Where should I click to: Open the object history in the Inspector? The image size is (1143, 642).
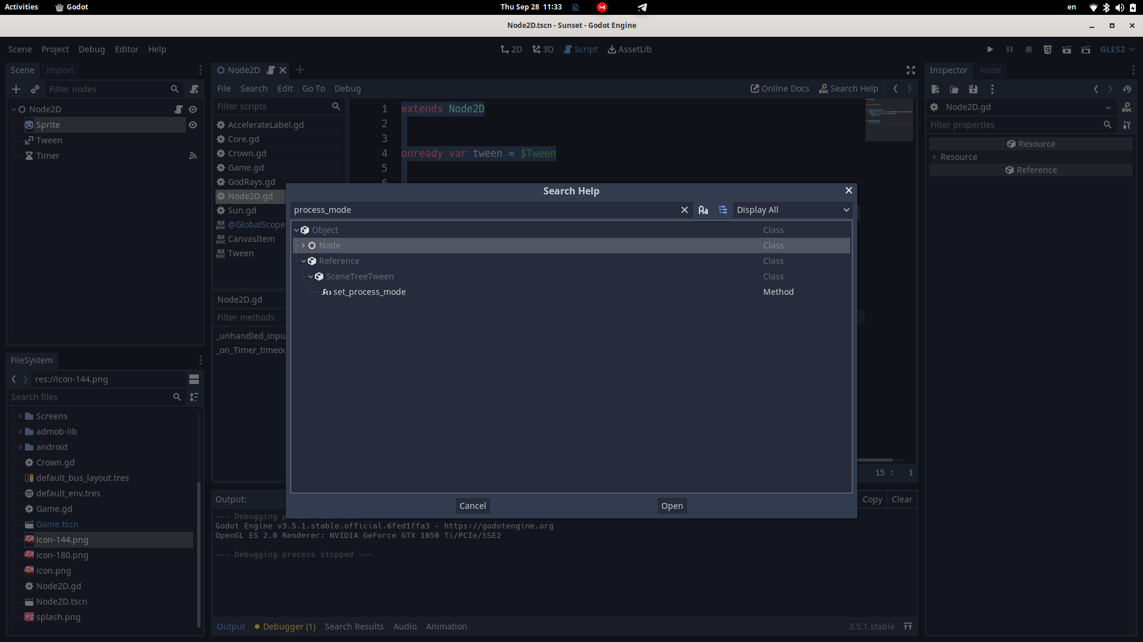1128,89
